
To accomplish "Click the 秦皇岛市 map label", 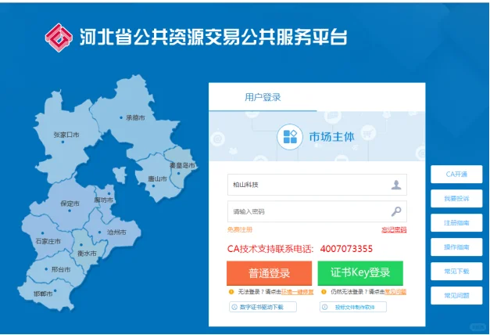I will [182, 165].
